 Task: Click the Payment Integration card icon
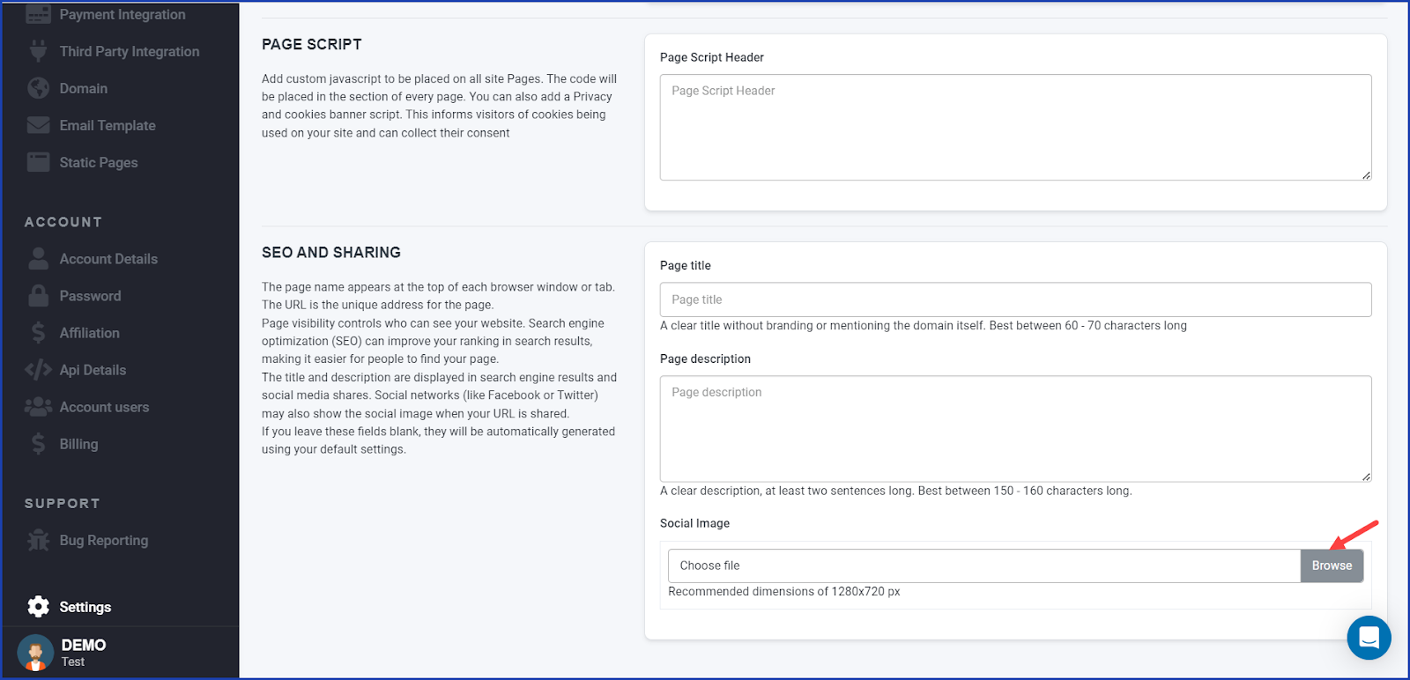click(38, 14)
